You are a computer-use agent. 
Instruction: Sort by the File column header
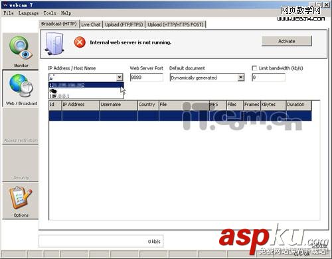pos(184,105)
